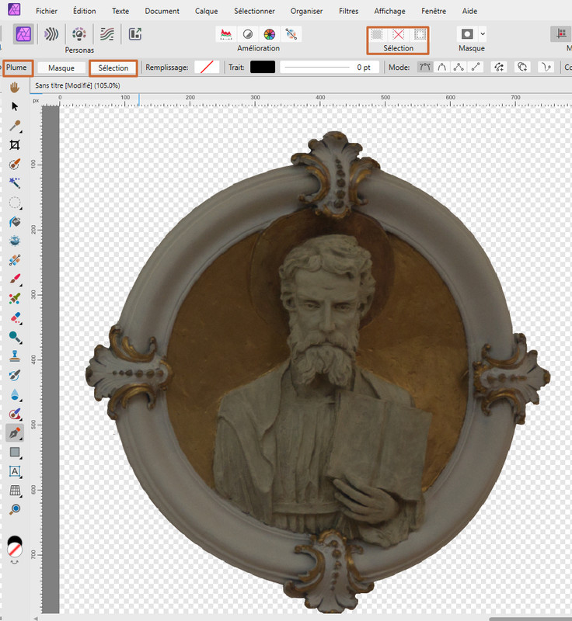The image size is (572, 621).
Task: Switch to Photo Persona
Action: tap(23, 34)
